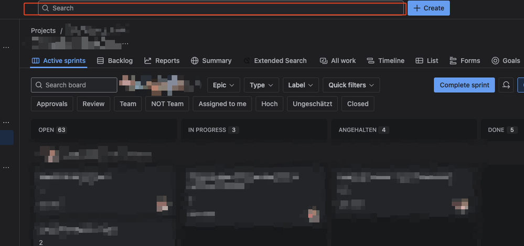This screenshot has width=524, height=246.
Task: Click the Create button
Action: pos(429,8)
